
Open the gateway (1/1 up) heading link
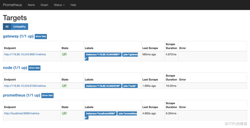coord(18,36)
